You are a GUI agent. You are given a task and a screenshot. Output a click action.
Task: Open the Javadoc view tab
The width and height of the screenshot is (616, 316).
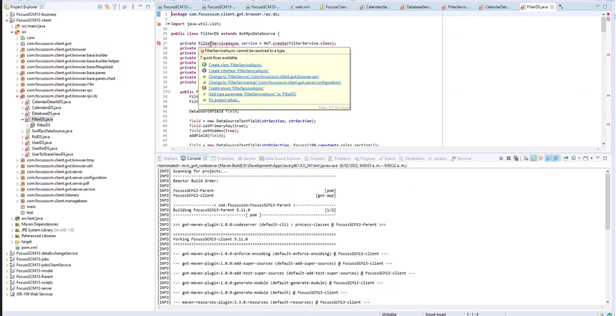437,158
